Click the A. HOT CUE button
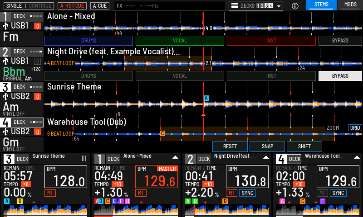 pyautogui.click(x=72, y=6)
